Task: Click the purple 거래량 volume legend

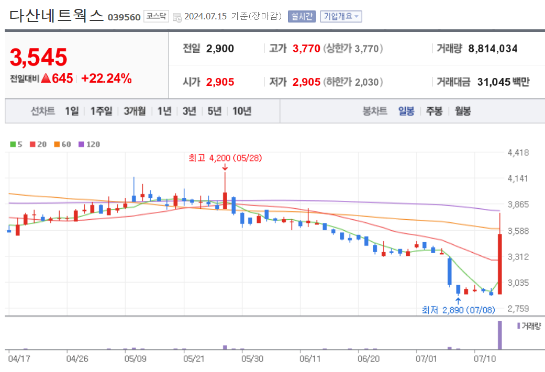Action: pyautogui.click(x=529, y=326)
